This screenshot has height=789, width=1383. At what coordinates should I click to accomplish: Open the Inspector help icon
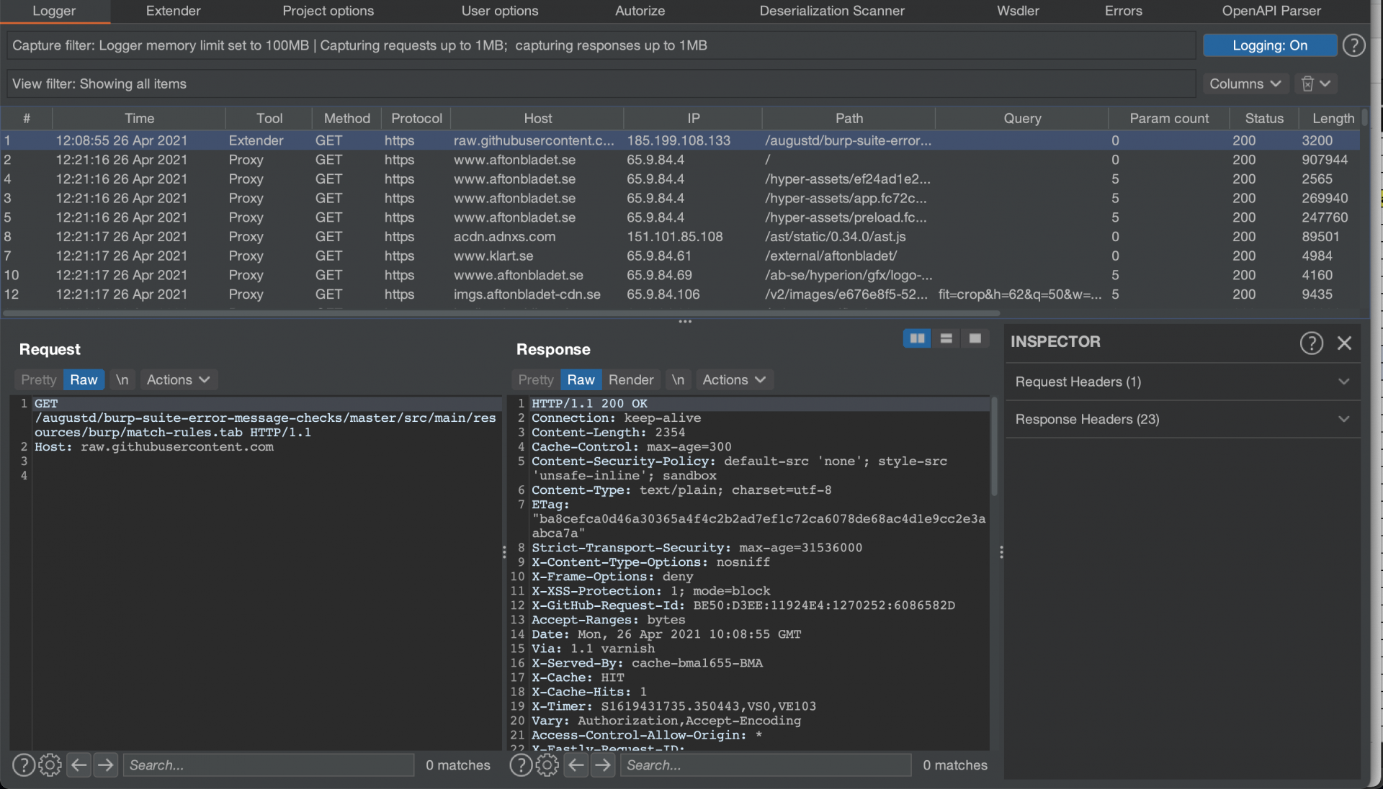click(1311, 343)
